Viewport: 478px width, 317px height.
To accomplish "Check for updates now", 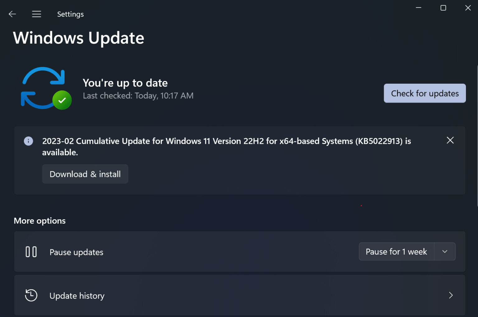I will (424, 93).
